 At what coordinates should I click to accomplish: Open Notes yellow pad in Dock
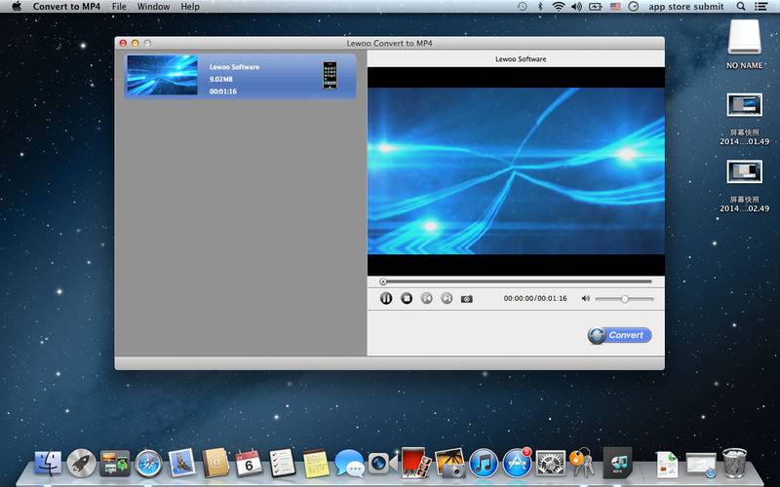(316, 464)
